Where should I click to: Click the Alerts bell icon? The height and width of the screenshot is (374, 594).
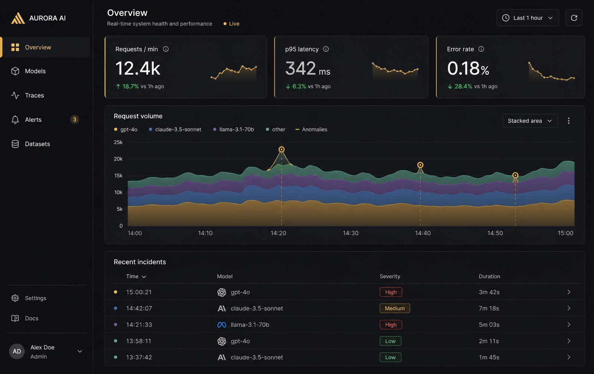tap(15, 119)
